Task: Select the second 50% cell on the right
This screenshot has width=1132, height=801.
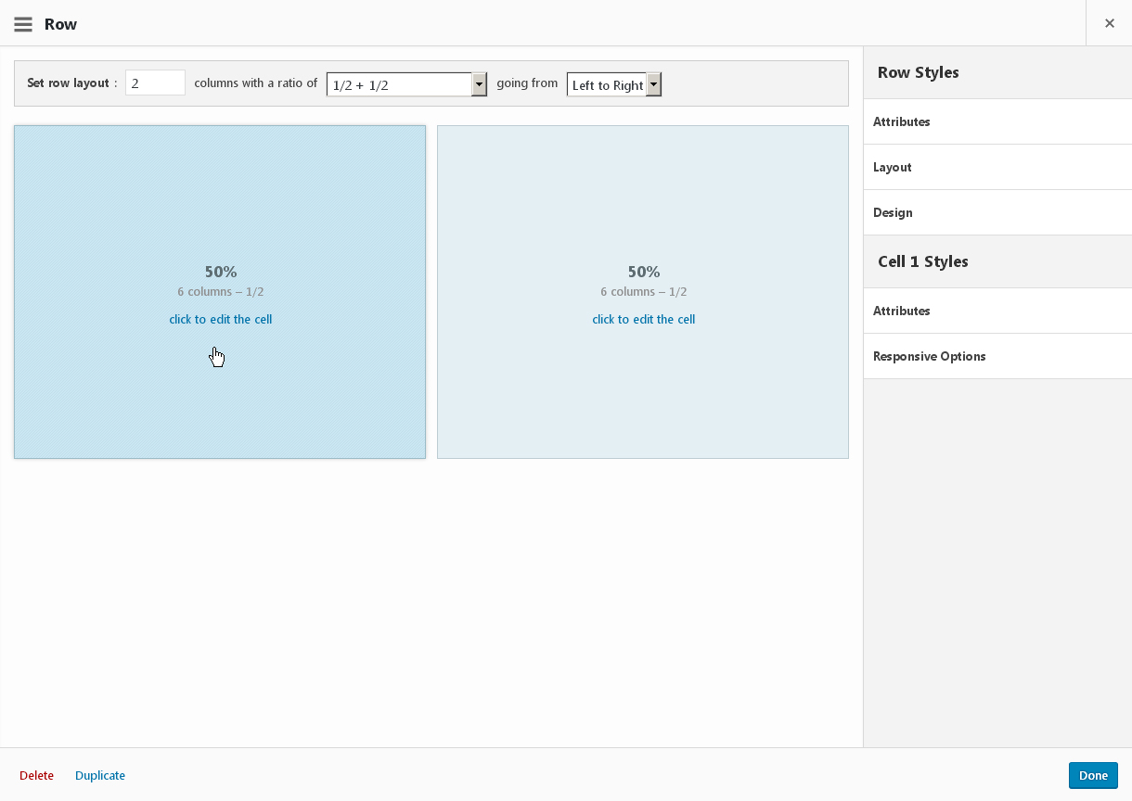Action: 643,292
